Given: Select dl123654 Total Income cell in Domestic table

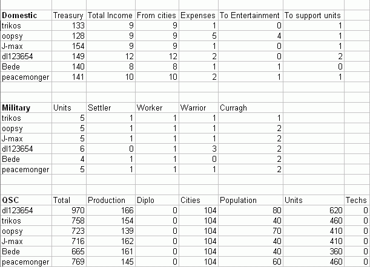Looking at the screenshot, I should pyautogui.click(x=111, y=56).
